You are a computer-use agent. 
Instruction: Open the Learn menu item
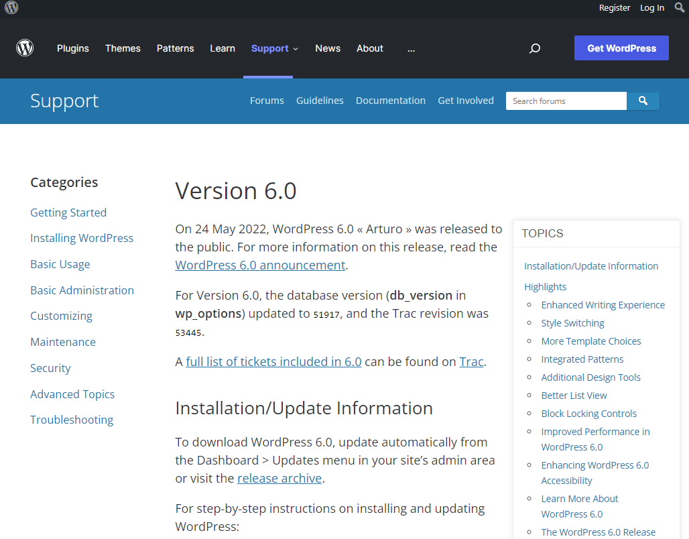[223, 48]
